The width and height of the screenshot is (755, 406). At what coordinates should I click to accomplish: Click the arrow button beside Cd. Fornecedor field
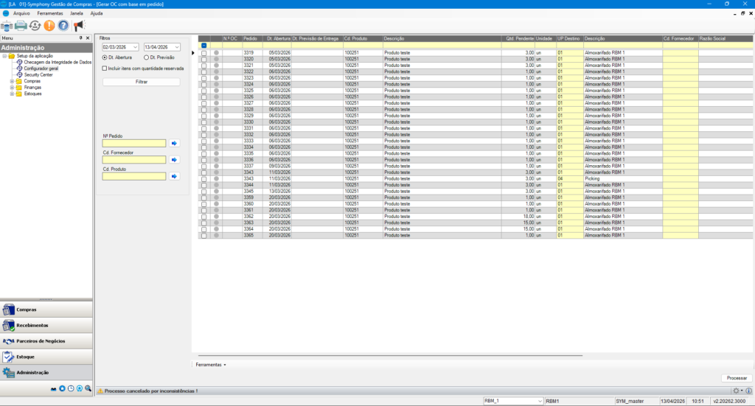click(175, 159)
